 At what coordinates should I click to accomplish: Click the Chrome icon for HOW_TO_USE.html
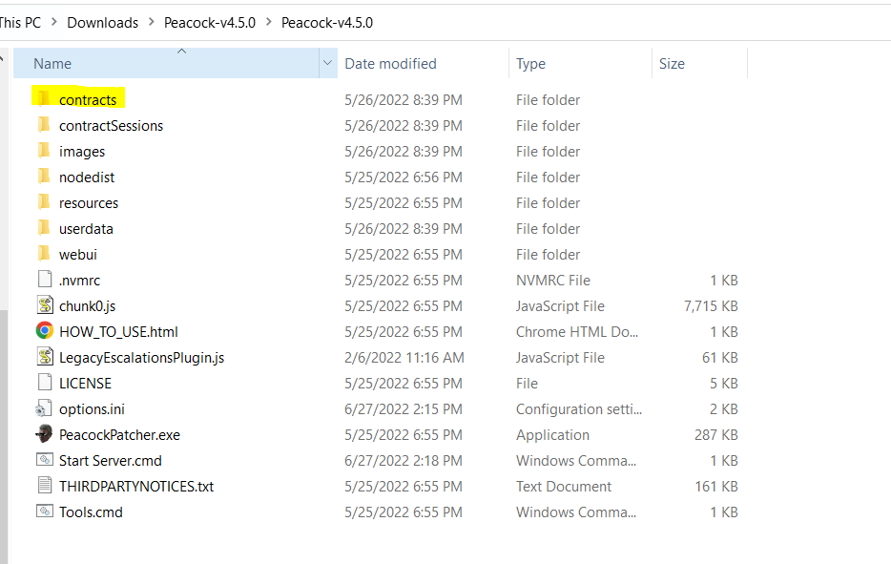[44, 331]
